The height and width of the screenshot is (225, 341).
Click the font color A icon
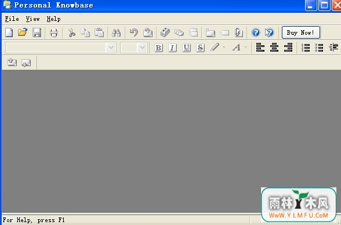pos(237,48)
